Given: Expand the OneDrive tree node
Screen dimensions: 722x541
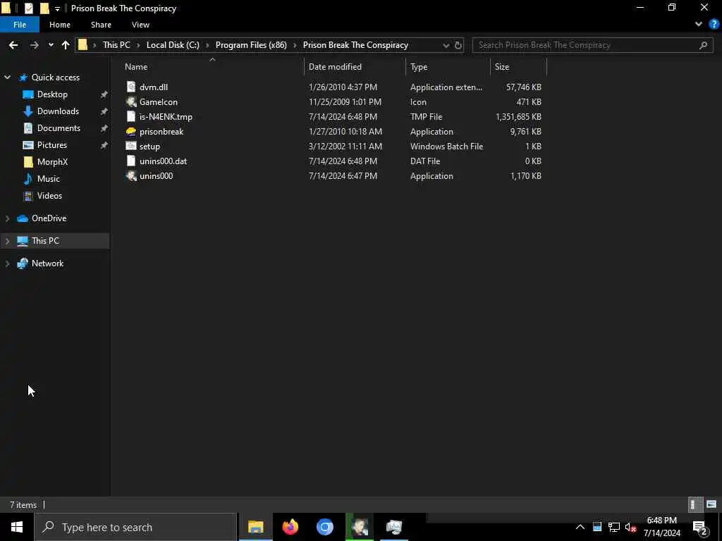Looking at the screenshot, I should pos(7,218).
